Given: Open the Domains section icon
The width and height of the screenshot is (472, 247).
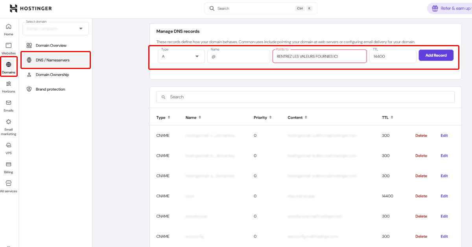Looking at the screenshot, I should [8, 66].
